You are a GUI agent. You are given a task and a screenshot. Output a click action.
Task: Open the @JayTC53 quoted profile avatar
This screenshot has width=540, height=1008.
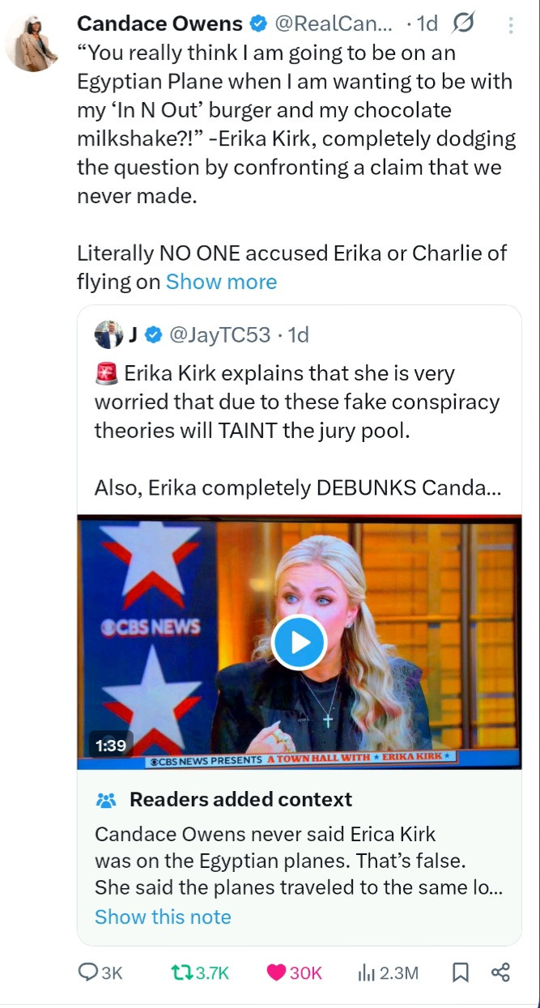coord(108,334)
